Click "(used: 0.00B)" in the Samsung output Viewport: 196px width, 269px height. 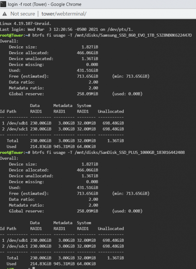coord(127,94)
